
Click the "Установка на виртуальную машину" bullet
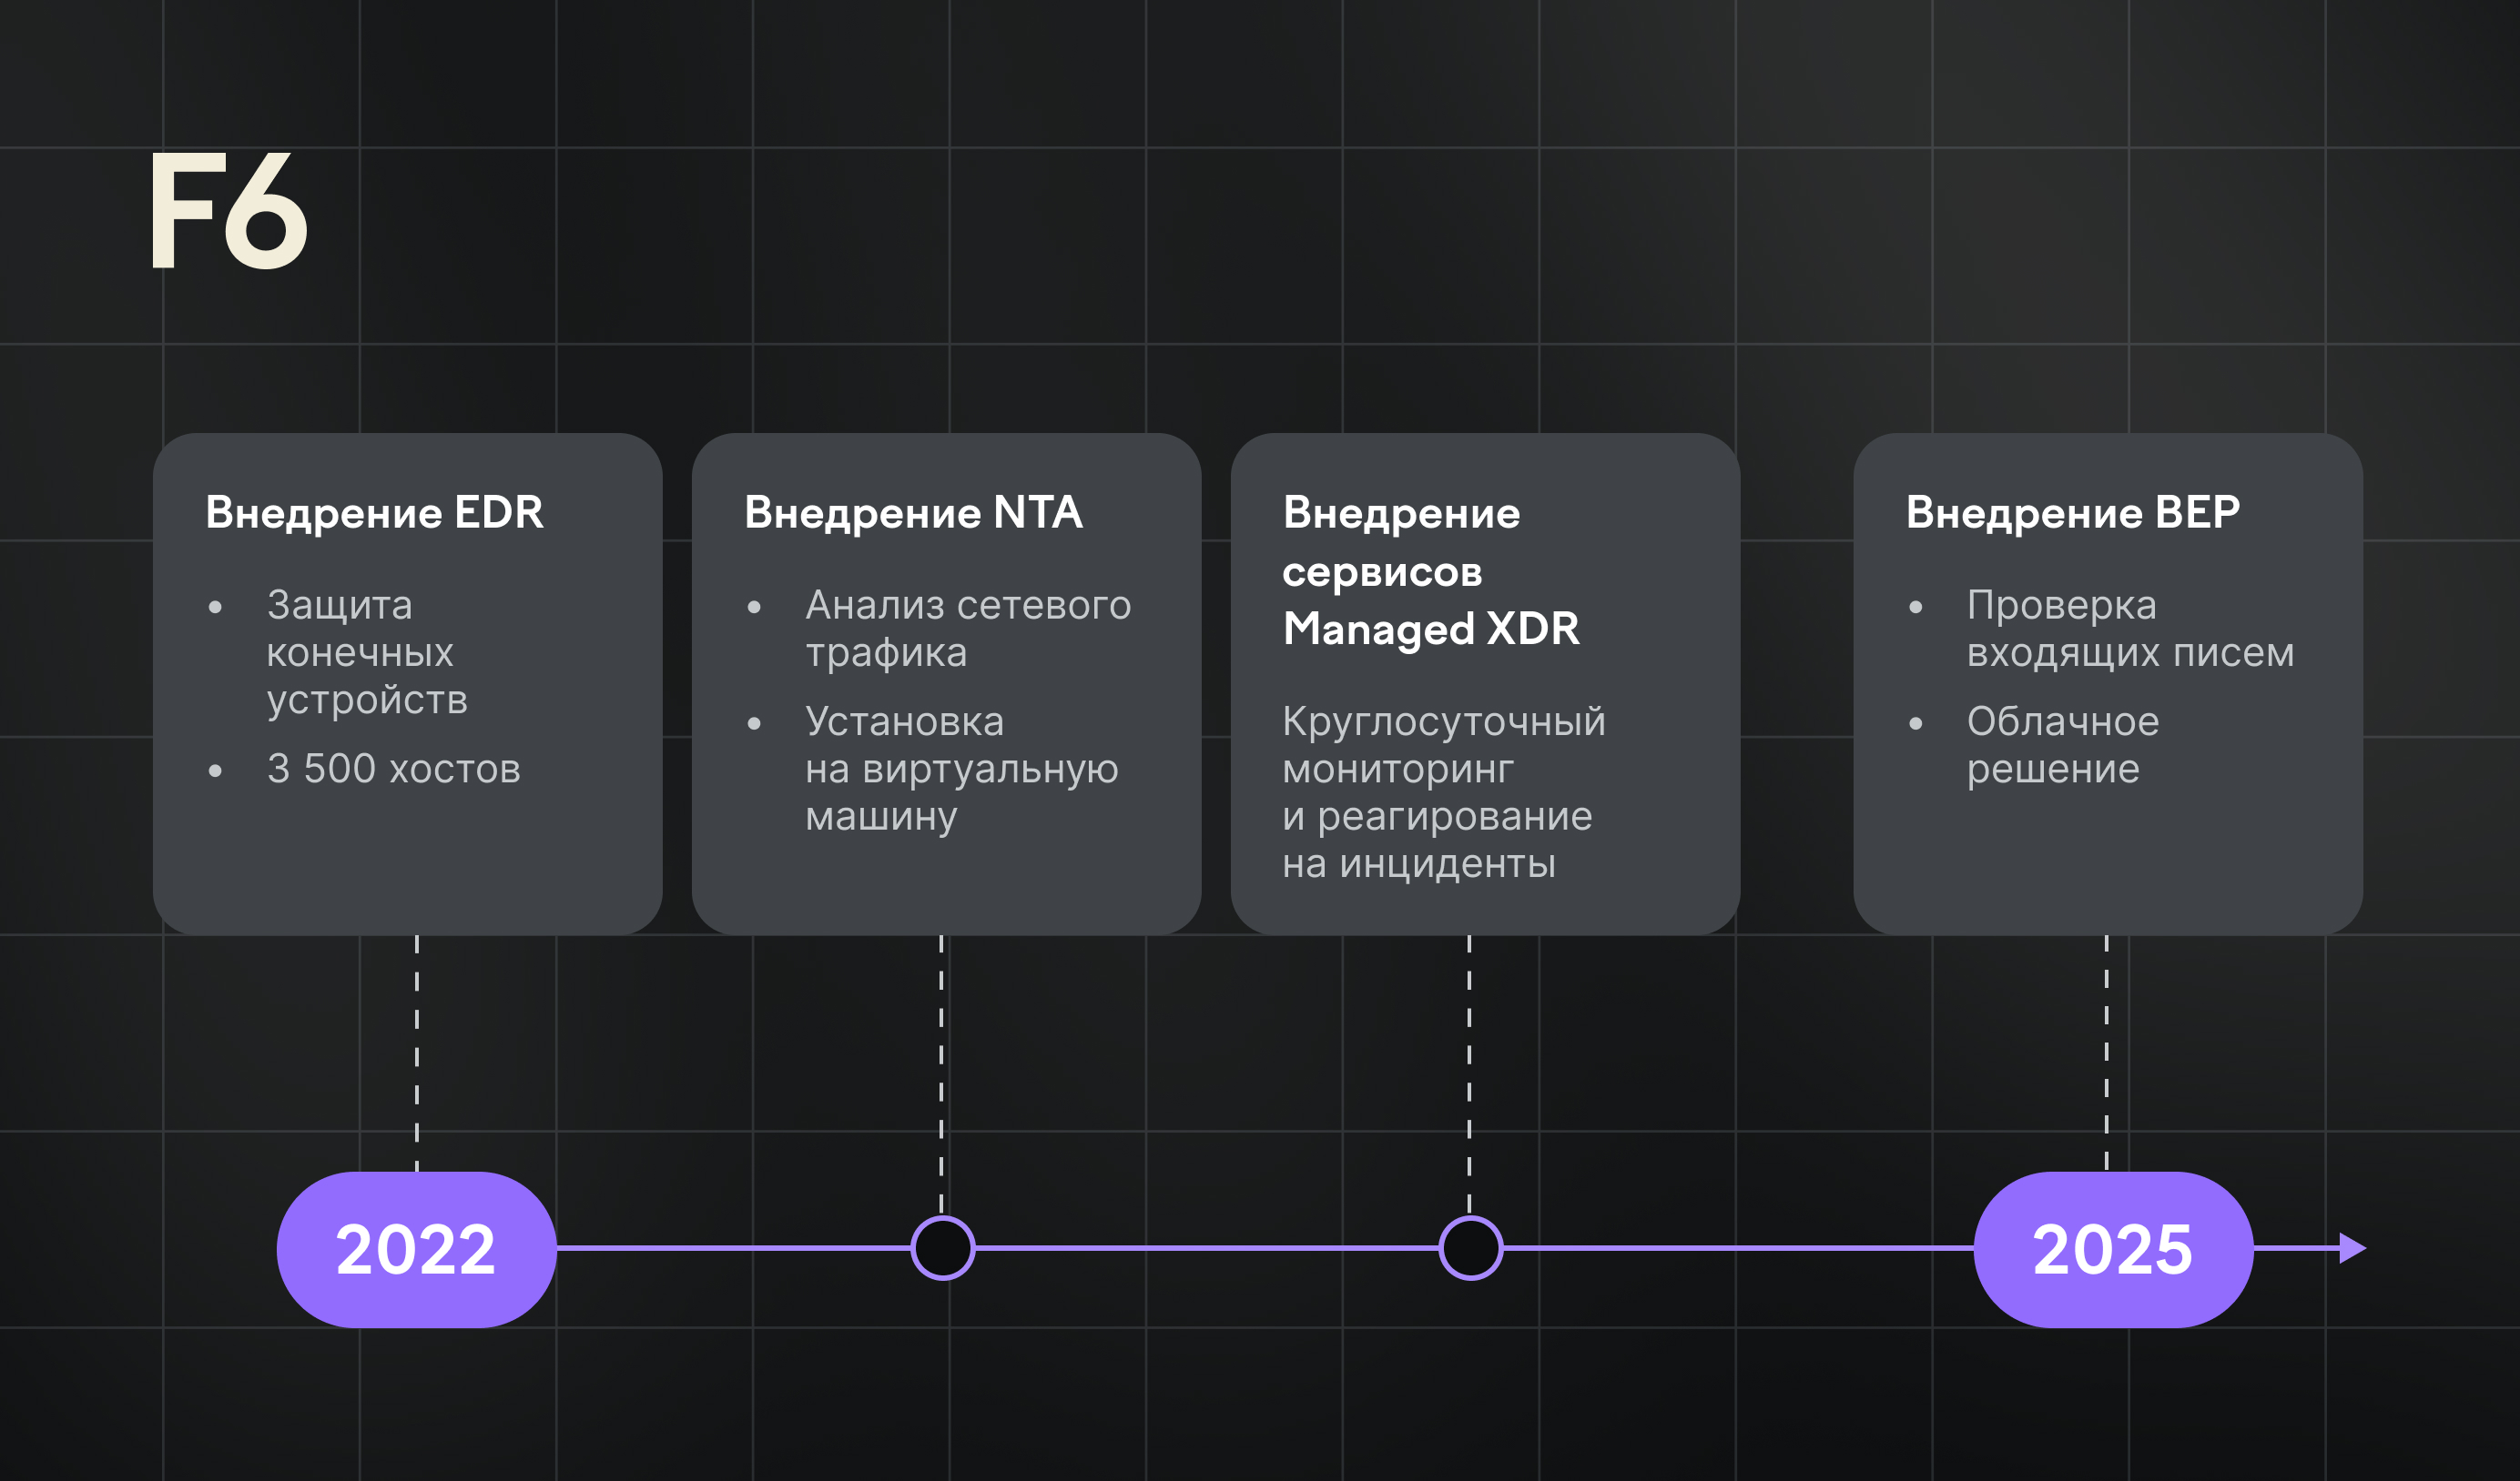[x=960, y=769]
